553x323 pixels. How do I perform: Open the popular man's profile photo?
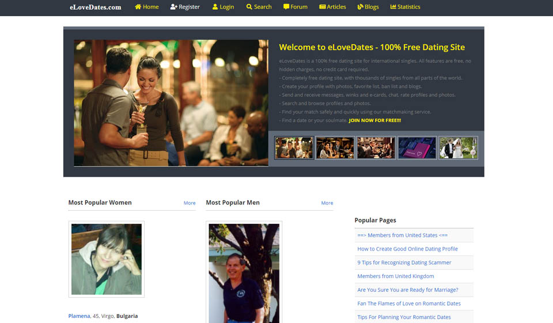244,273
